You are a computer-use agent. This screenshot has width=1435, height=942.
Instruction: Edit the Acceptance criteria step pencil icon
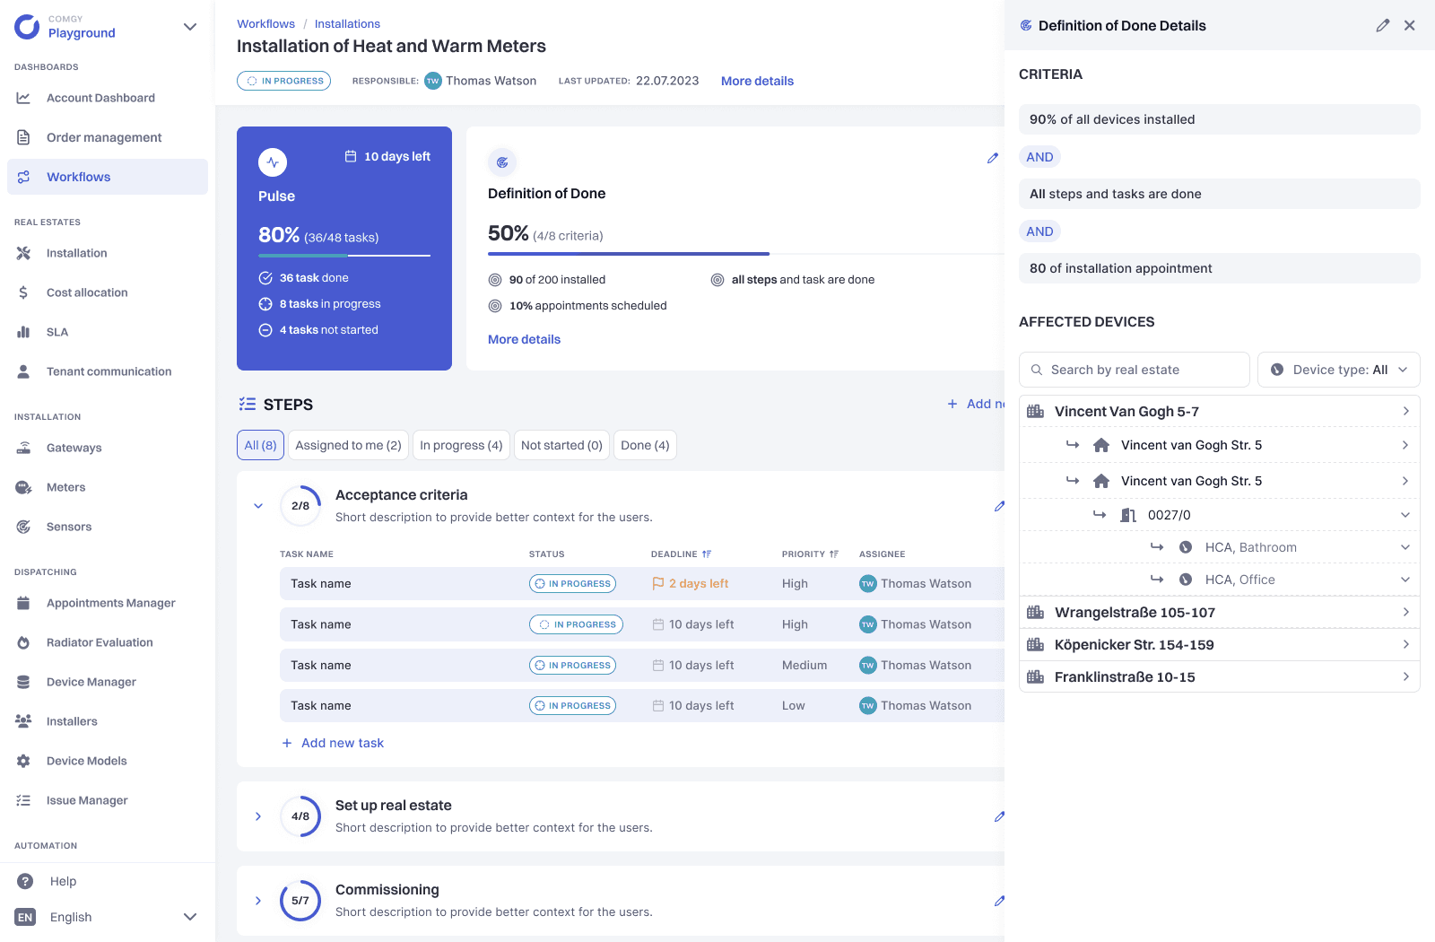point(999,506)
